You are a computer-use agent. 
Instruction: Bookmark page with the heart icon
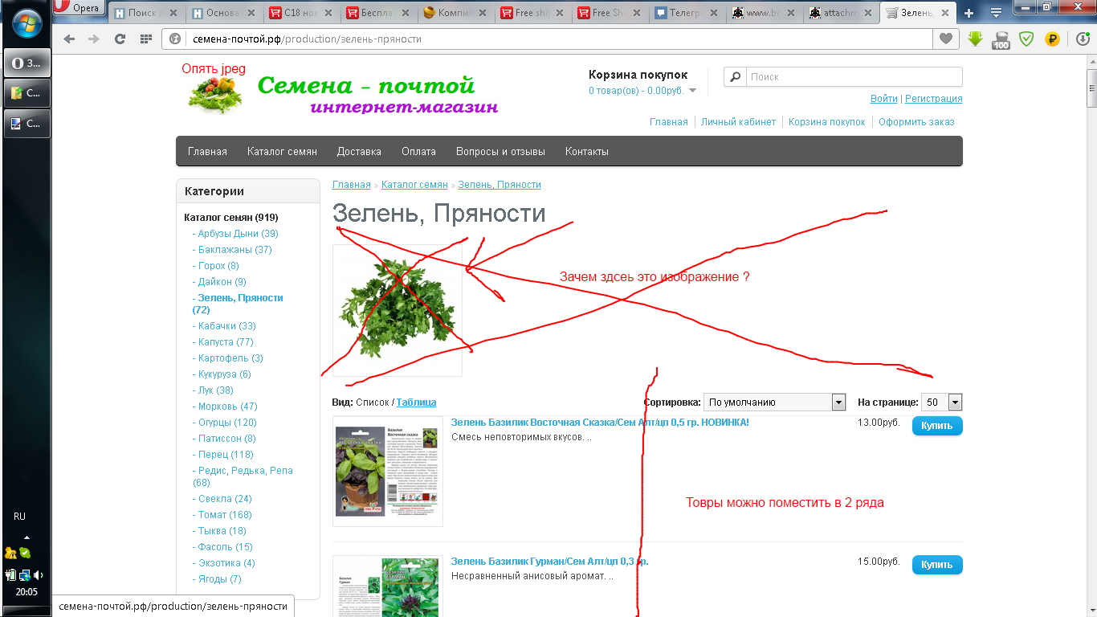(x=946, y=39)
